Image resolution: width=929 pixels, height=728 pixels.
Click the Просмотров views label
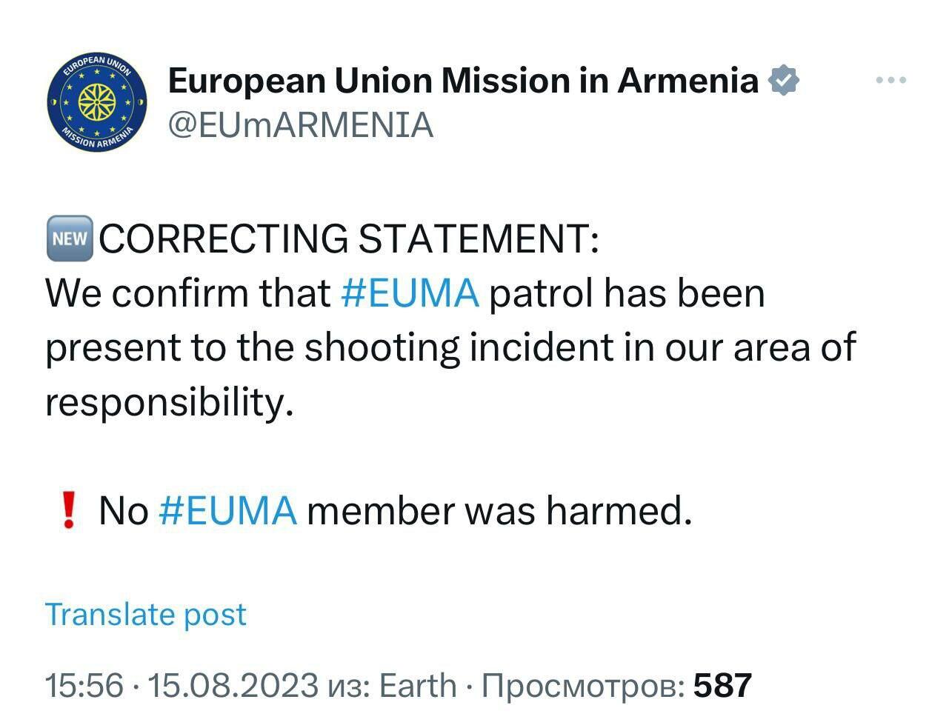[583, 685]
